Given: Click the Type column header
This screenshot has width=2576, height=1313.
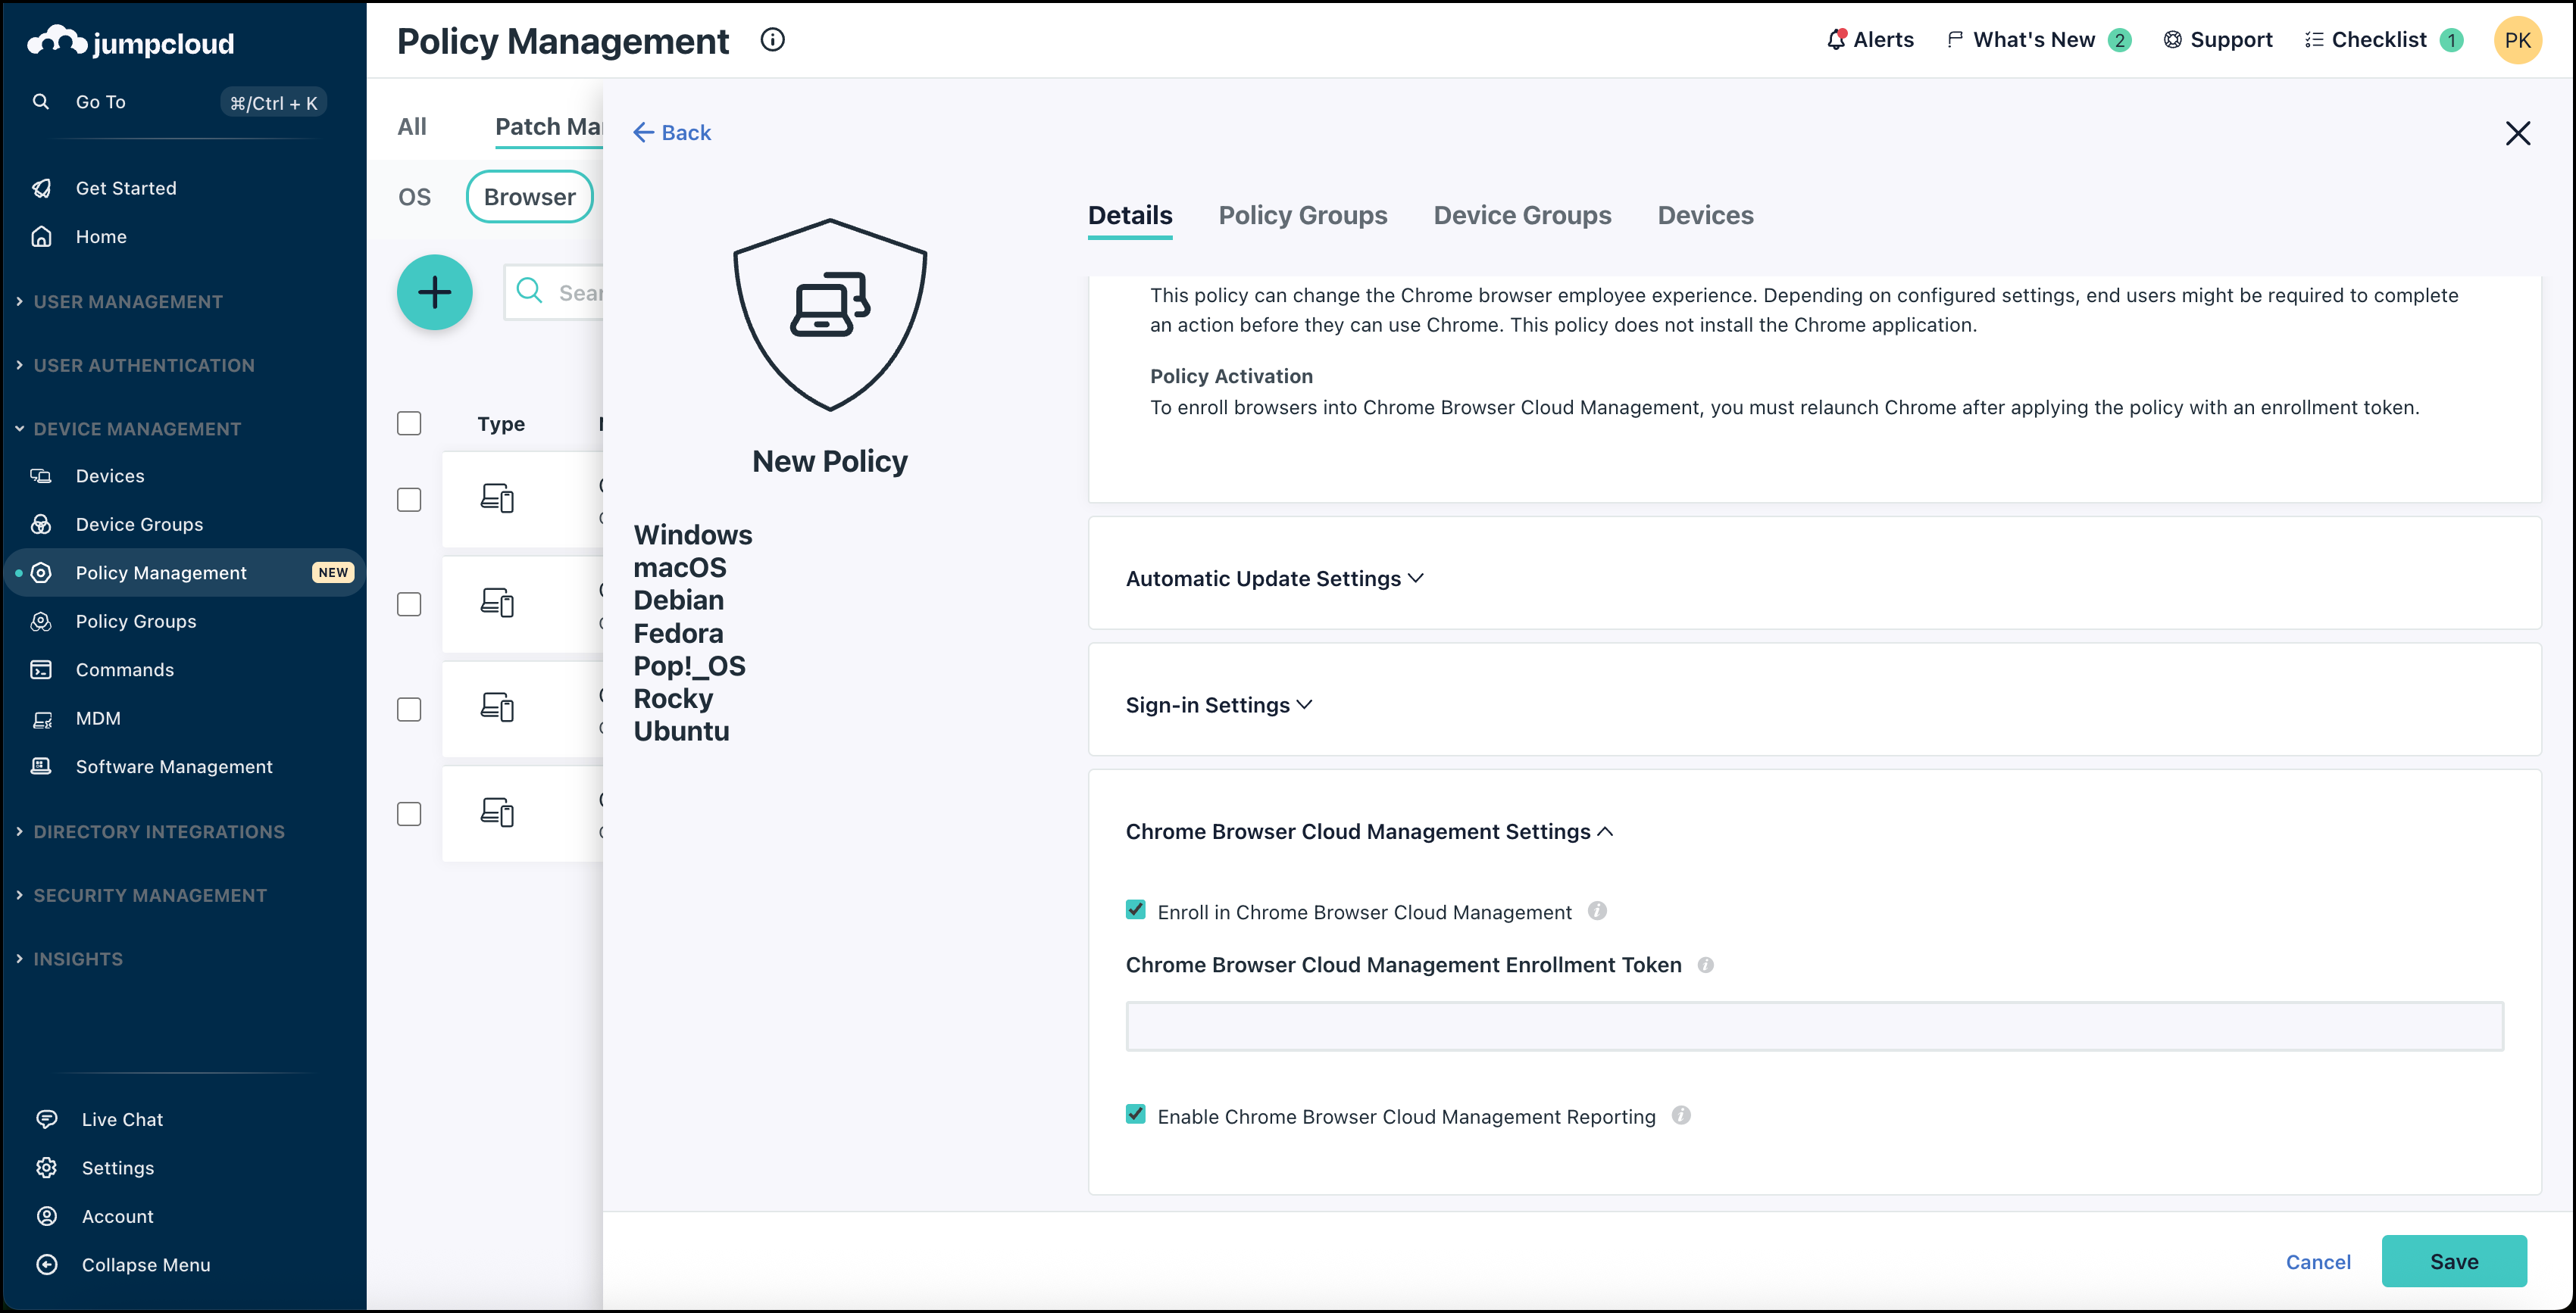Looking at the screenshot, I should (x=501, y=424).
